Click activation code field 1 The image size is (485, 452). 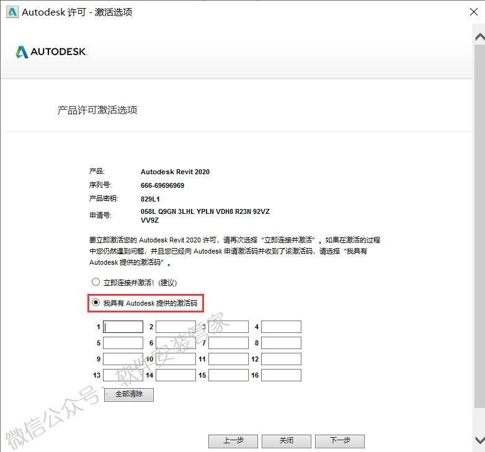tap(123, 327)
